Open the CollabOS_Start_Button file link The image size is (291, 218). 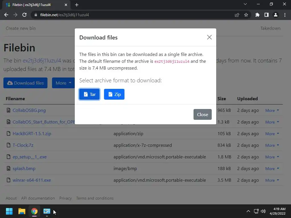pos(43,122)
